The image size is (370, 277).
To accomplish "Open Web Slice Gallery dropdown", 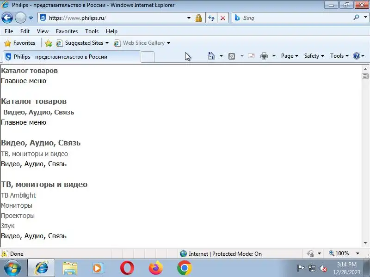I will click(142, 43).
